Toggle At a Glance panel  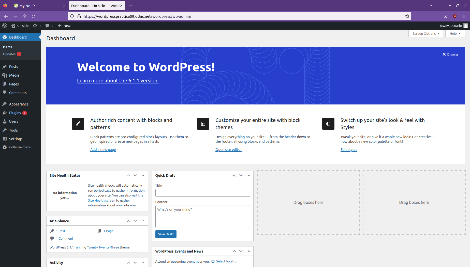point(143,221)
